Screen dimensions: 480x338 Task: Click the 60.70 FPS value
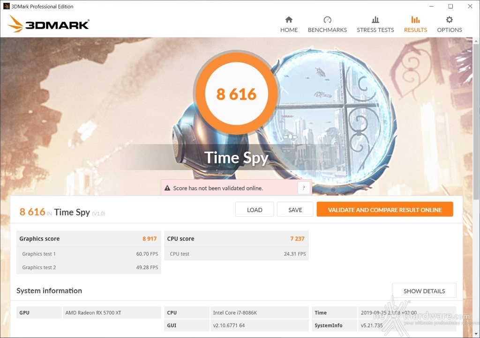[147, 254]
